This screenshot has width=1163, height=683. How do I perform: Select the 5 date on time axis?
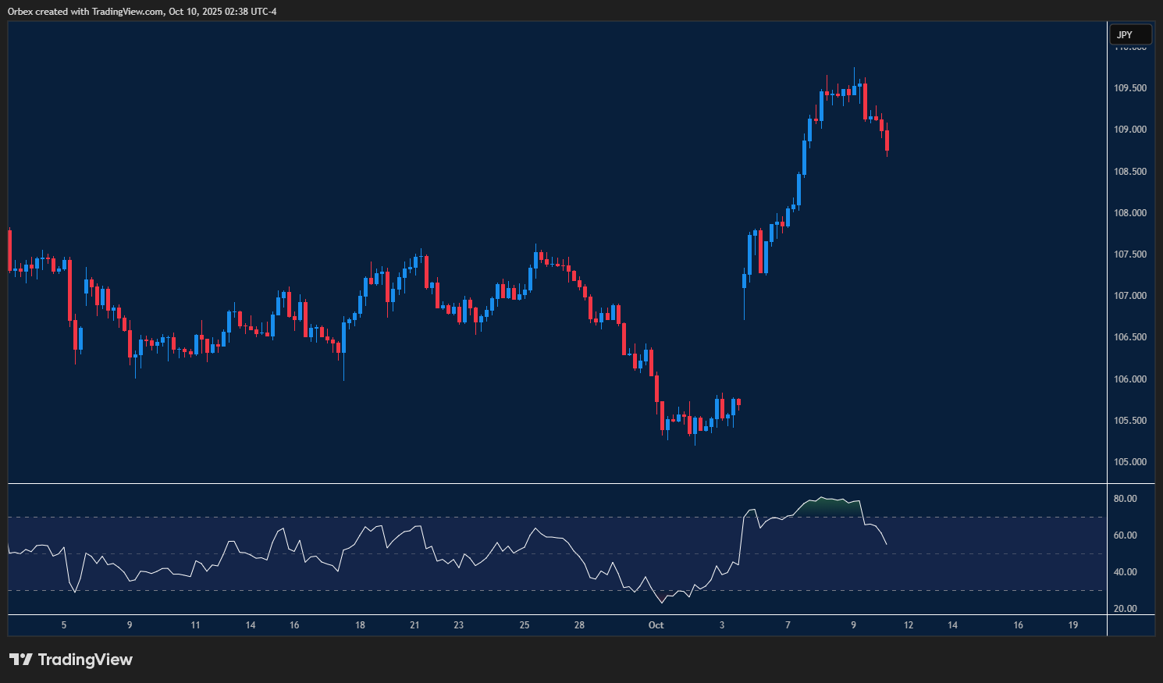pyautogui.click(x=64, y=625)
